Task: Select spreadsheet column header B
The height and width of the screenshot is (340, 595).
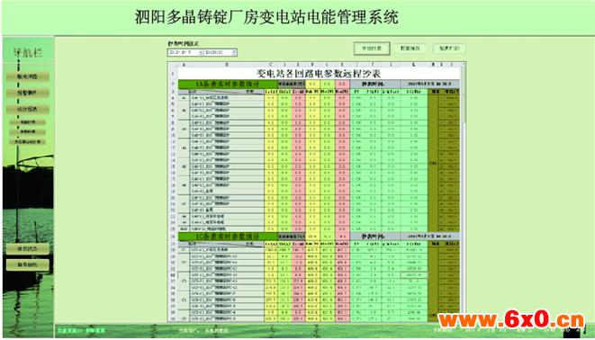Action: click(227, 65)
